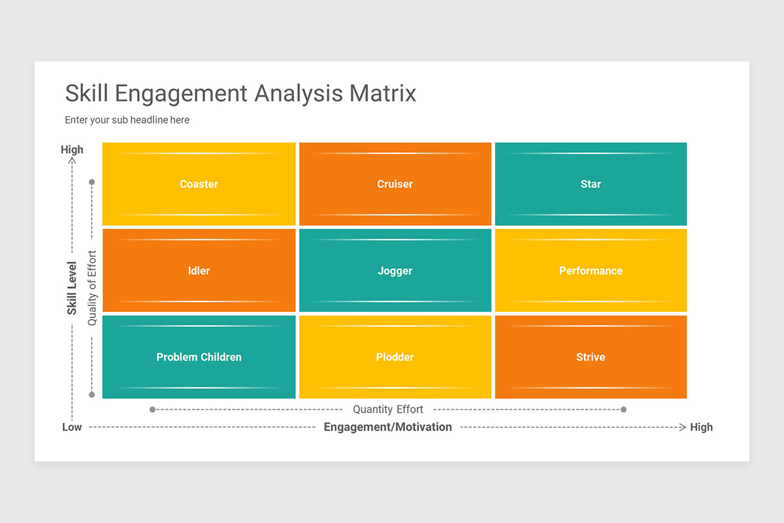
Task: Click the 'Engagement/Motivation' axis label
Action: (388, 427)
